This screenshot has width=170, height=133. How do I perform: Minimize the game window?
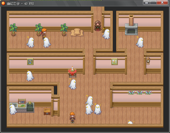(147, 3)
